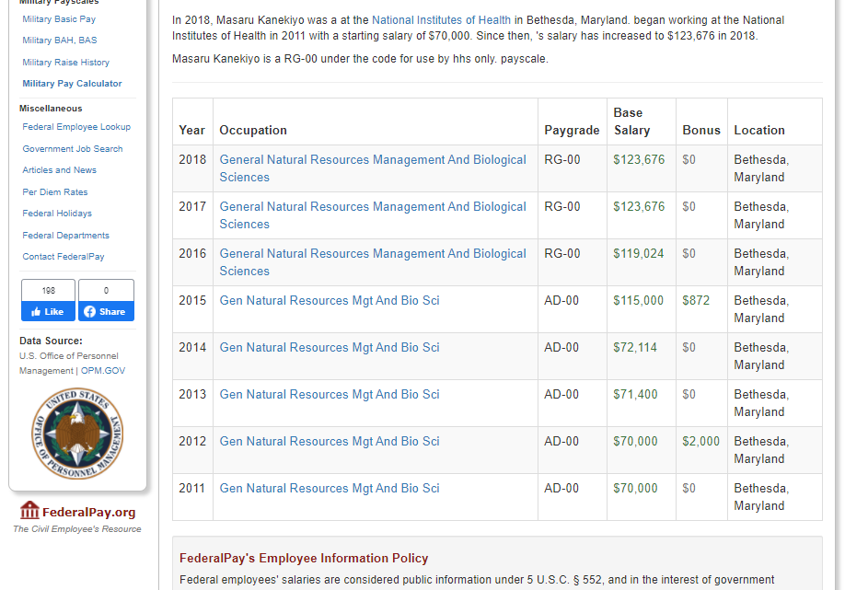
Task: Go to Government Job Search
Action: click(72, 149)
